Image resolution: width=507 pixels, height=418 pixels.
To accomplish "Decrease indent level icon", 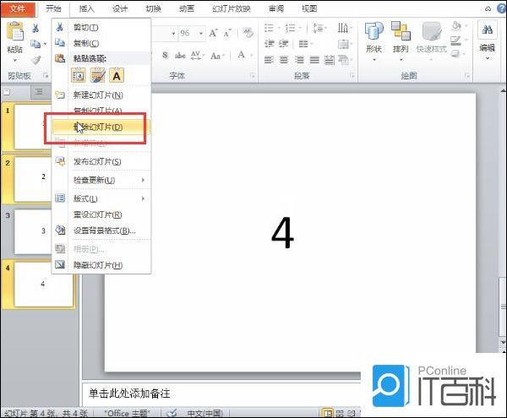I will click(x=269, y=43).
